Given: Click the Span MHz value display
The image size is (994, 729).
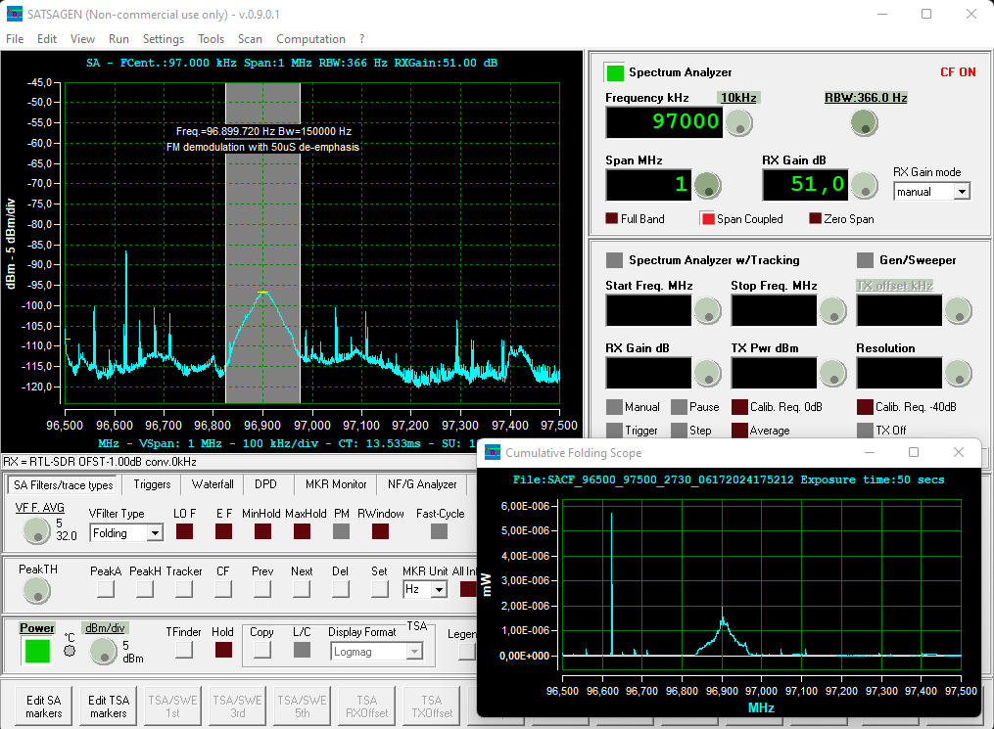Looking at the screenshot, I should tap(648, 184).
